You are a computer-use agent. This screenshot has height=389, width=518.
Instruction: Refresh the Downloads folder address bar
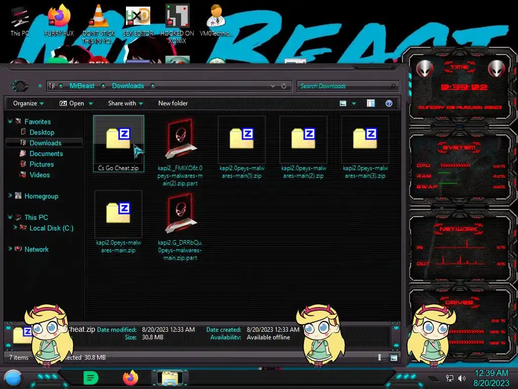284,86
